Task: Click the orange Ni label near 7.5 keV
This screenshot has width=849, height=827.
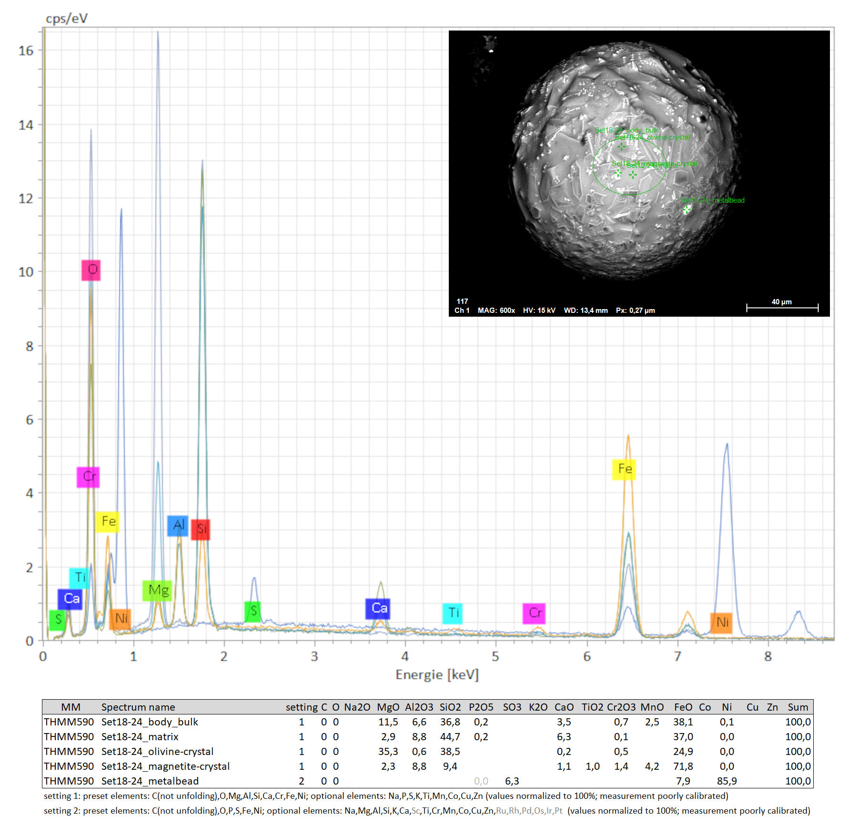Action: pyautogui.click(x=721, y=623)
